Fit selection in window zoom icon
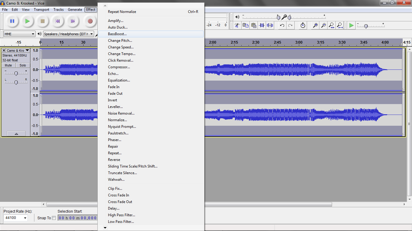412x231 pixels. [331, 25]
